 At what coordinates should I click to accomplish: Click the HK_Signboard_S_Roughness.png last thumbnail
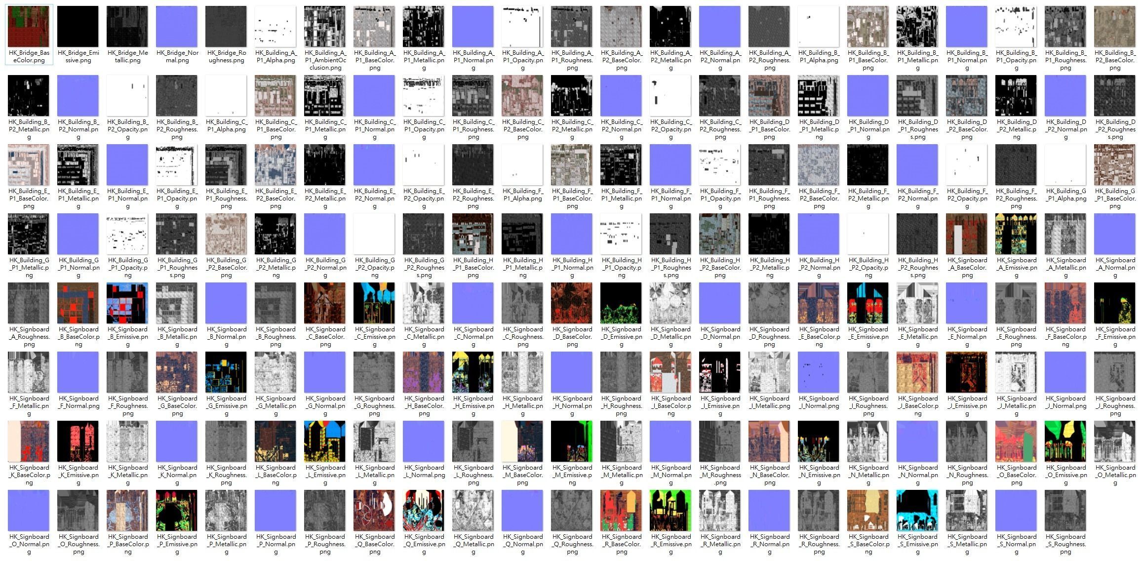point(1065,511)
